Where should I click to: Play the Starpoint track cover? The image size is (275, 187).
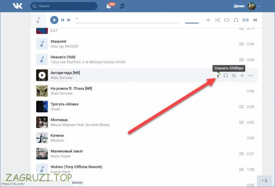(42, 44)
